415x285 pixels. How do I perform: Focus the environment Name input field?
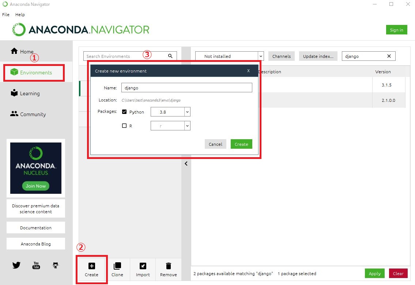(x=186, y=88)
